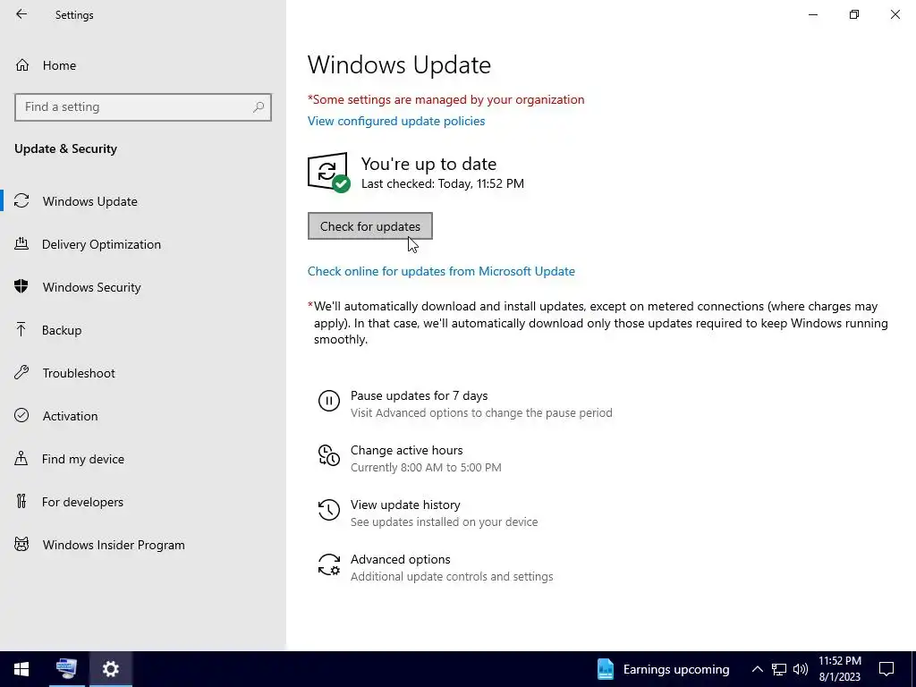Click the advanced options gear icon
The width and height of the screenshot is (916, 687).
[x=329, y=565]
